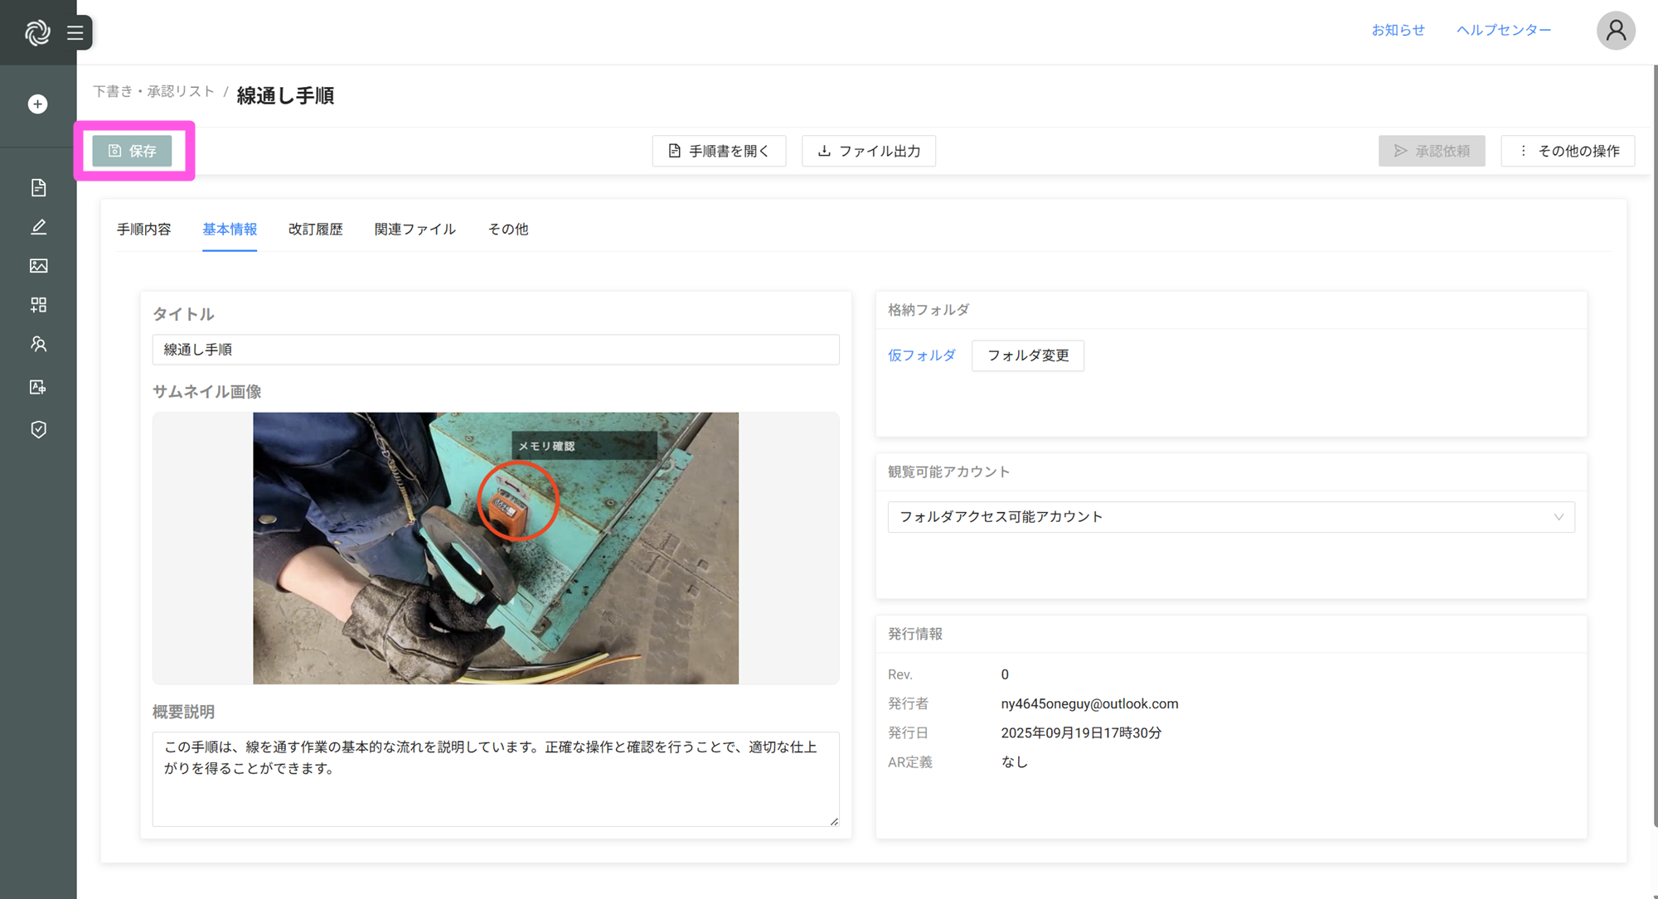
Task: Open the 仮フォルダ link
Action: pos(921,355)
